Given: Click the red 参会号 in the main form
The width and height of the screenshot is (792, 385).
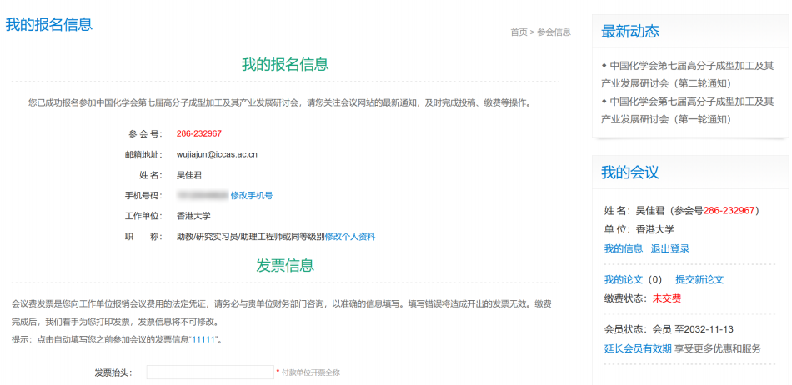Looking at the screenshot, I should pyautogui.click(x=198, y=133).
